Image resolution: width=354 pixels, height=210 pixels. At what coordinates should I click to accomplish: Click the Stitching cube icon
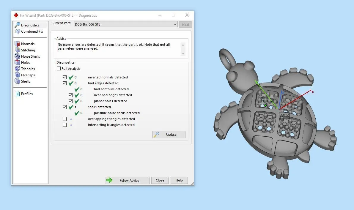pos(17,50)
